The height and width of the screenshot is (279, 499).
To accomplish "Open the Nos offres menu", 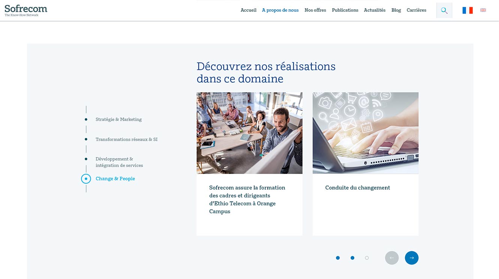I will 315,10.
